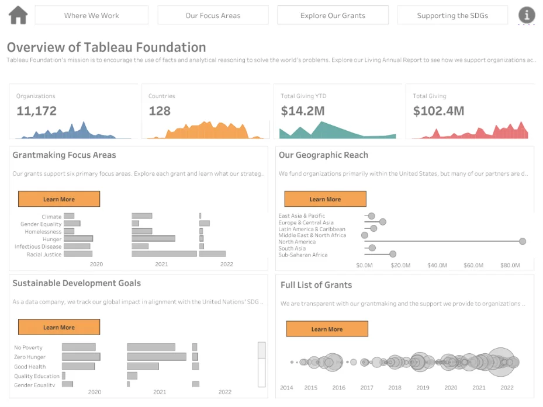
Task: Open the Where We Work tab
Action: [x=91, y=15]
